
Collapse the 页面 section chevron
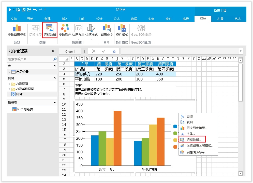tap(55, 78)
